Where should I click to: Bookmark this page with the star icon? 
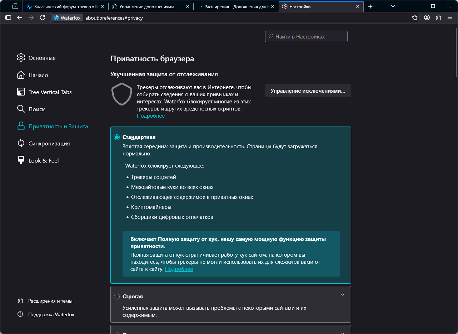pyautogui.click(x=414, y=17)
